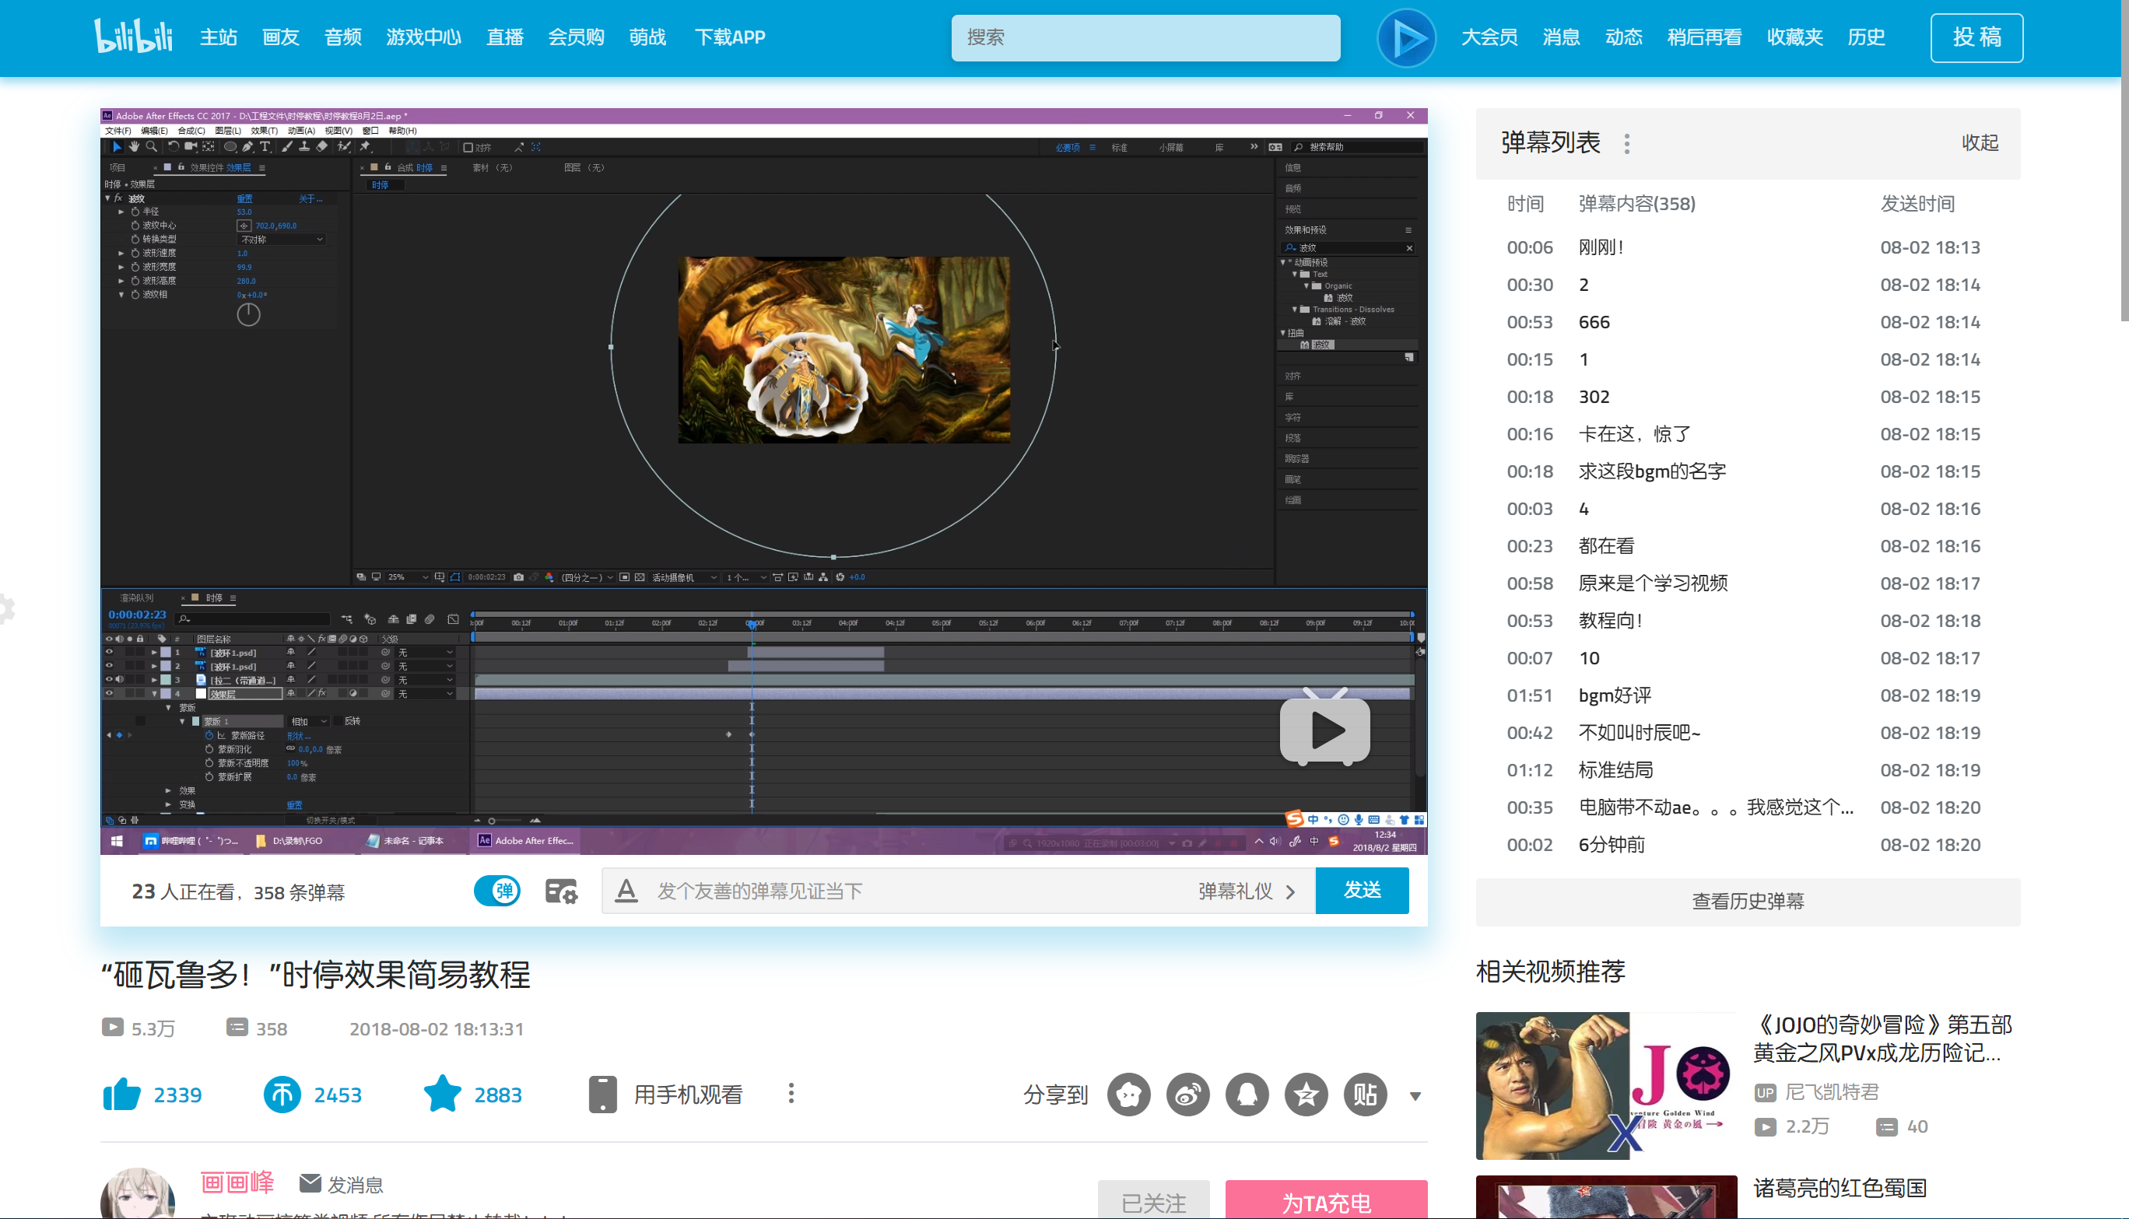Open 弹幕礼仪 chevron
Viewport: 2129px width, 1219px height.
(x=1290, y=891)
